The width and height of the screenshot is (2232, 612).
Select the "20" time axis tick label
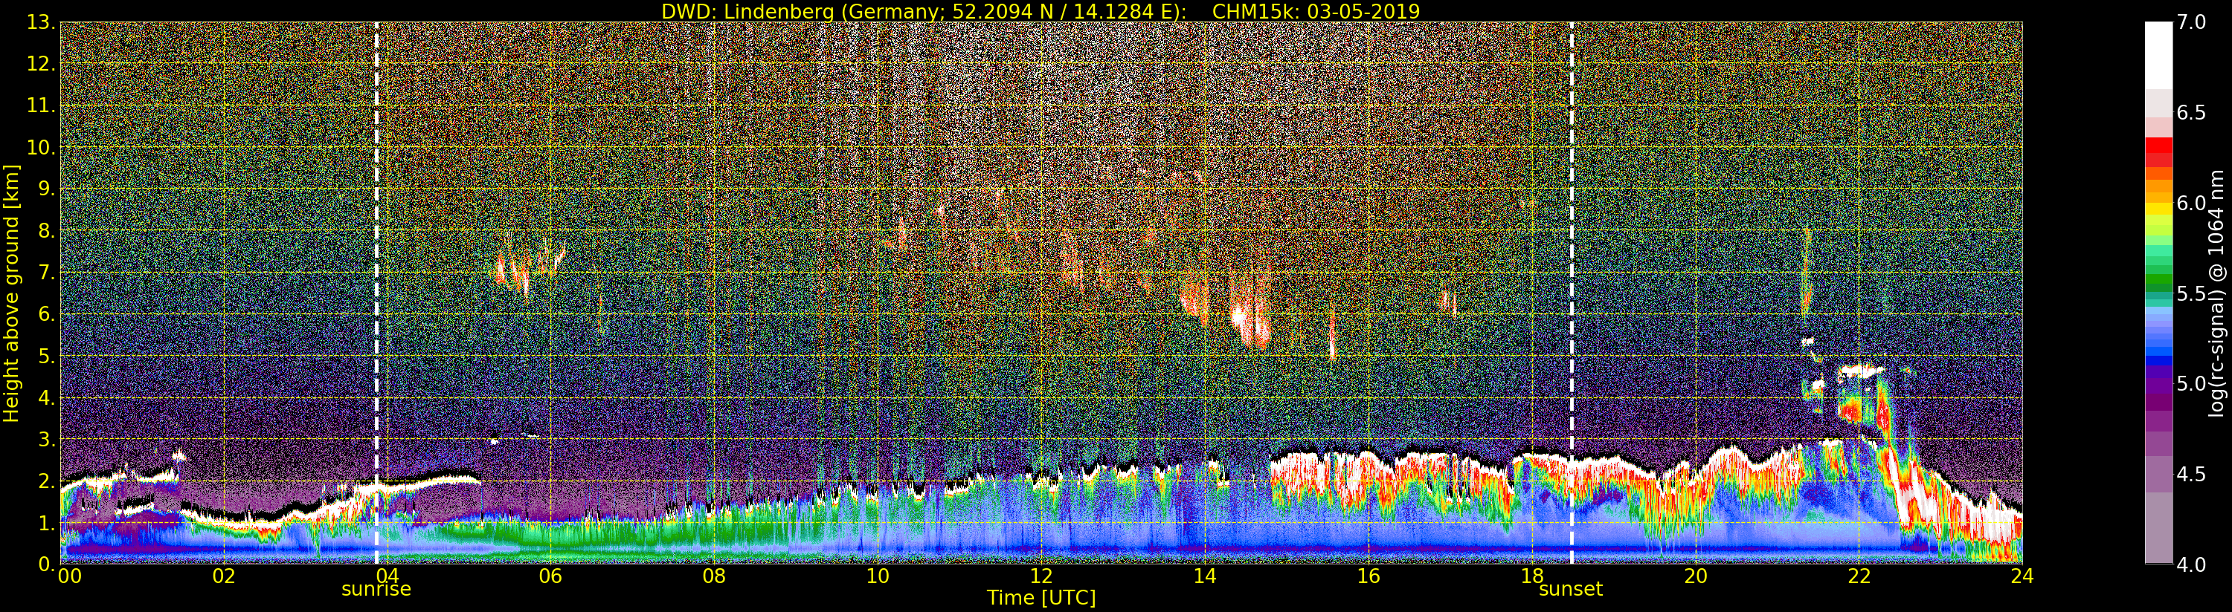click(x=1695, y=576)
